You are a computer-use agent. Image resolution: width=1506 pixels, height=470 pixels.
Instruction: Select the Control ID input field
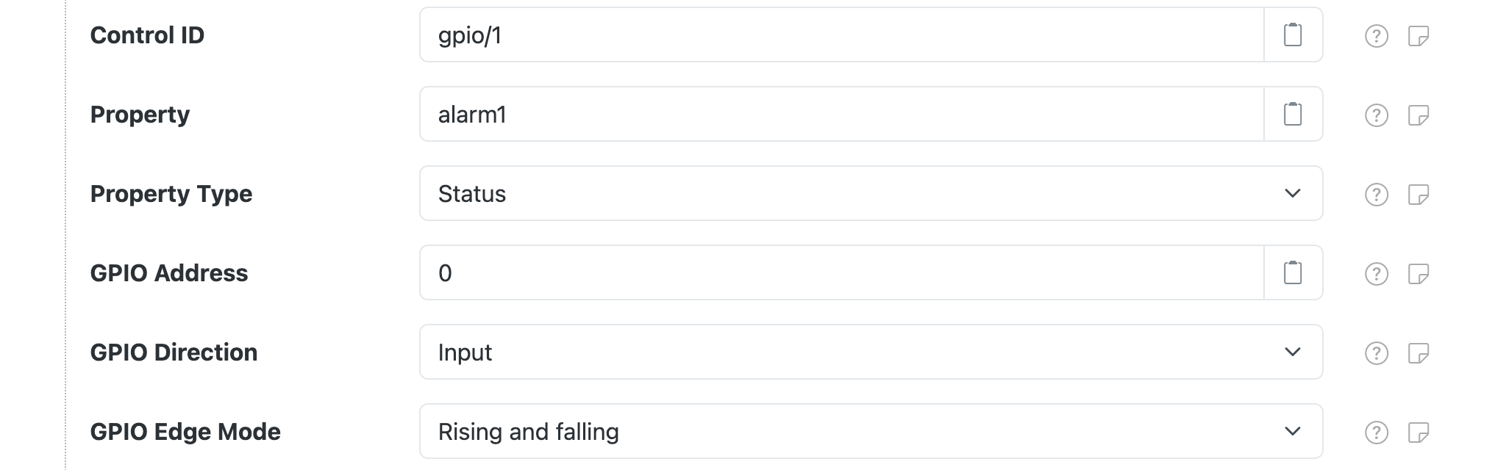pyautogui.click(x=809, y=35)
